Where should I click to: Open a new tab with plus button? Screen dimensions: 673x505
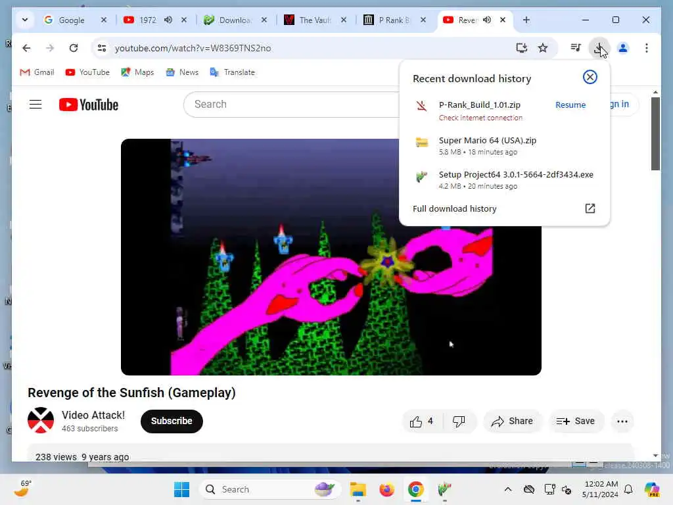(x=526, y=20)
